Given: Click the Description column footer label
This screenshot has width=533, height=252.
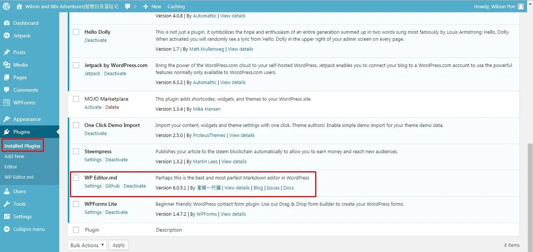Looking at the screenshot, I should pyautogui.click(x=169, y=230).
